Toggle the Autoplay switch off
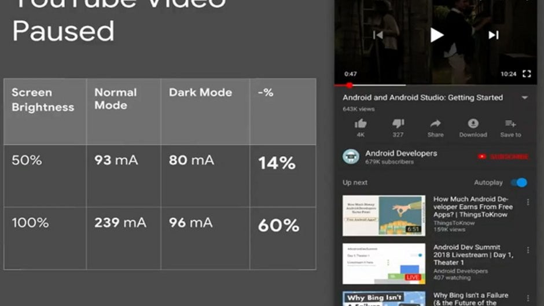Screen dimensions: 544x306 click(x=519, y=182)
